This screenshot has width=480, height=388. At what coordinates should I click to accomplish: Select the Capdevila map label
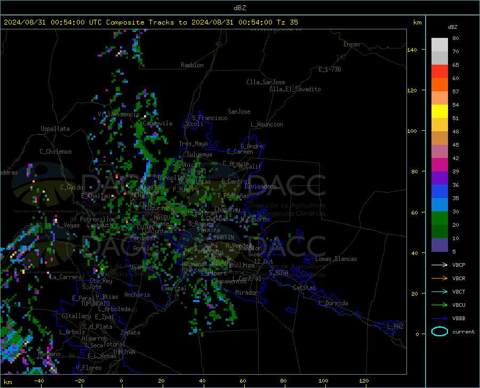coord(157,123)
